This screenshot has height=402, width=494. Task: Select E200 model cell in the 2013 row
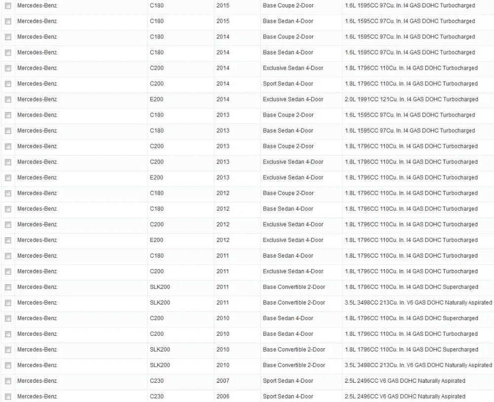[156, 178]
